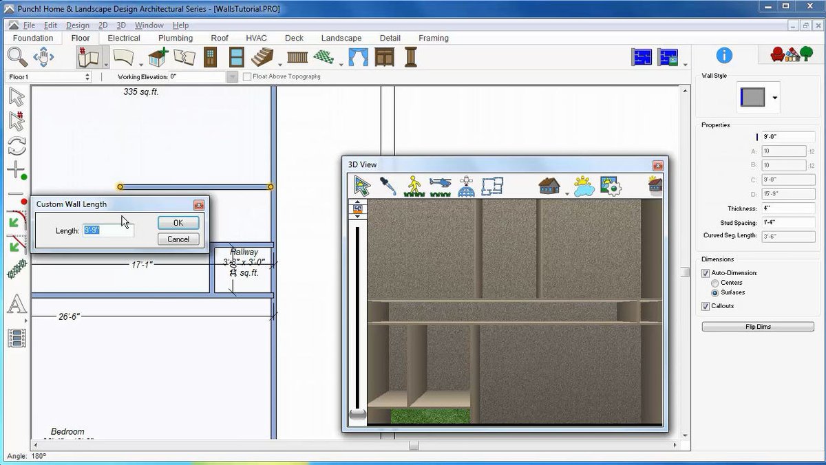Select the magnifier zoom tool
The width and height of the screenshot is (826, 465).
pyautogui.click(x=17, y=56)
